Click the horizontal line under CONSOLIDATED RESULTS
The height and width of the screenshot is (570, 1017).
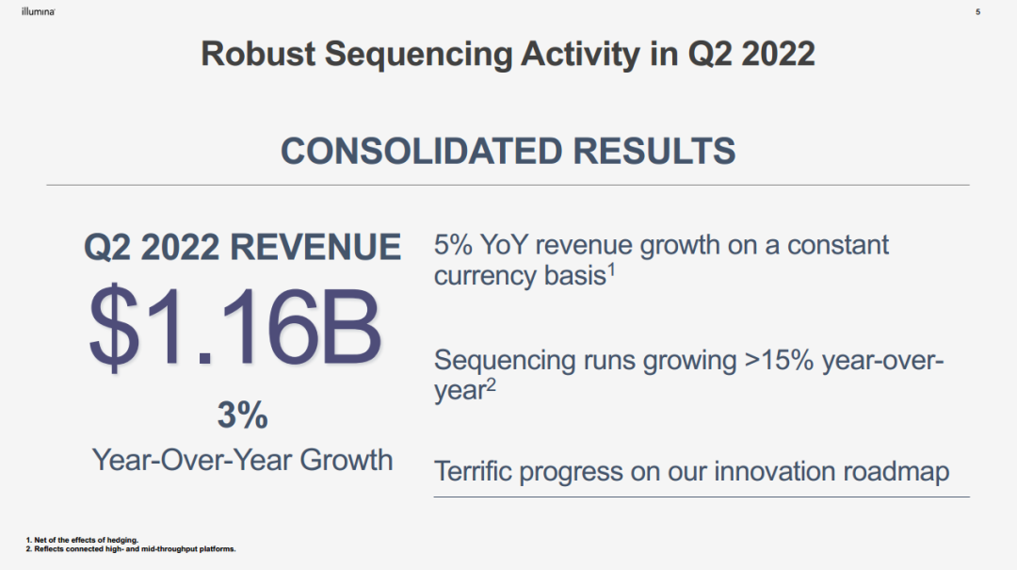tap(508, 185)
